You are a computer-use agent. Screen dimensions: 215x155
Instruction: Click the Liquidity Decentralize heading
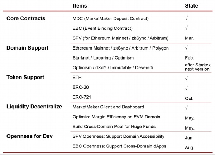click(x=34, y=107)
